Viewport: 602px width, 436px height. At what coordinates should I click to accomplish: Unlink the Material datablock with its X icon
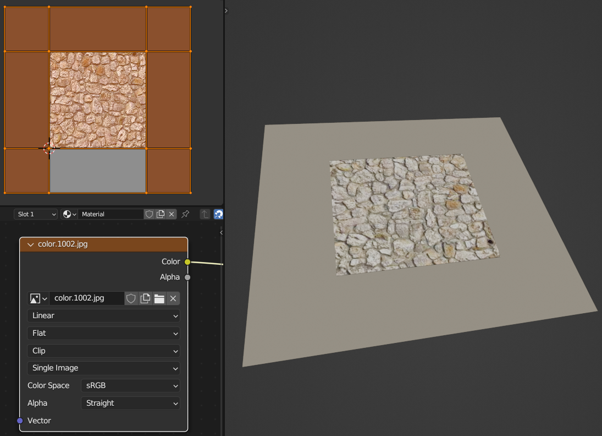[172, 214]
